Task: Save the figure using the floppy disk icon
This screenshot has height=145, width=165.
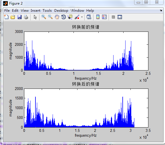Action: tap(19, 17)
